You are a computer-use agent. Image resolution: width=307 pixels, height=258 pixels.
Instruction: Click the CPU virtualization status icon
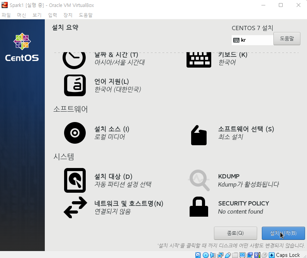[257, 255]
